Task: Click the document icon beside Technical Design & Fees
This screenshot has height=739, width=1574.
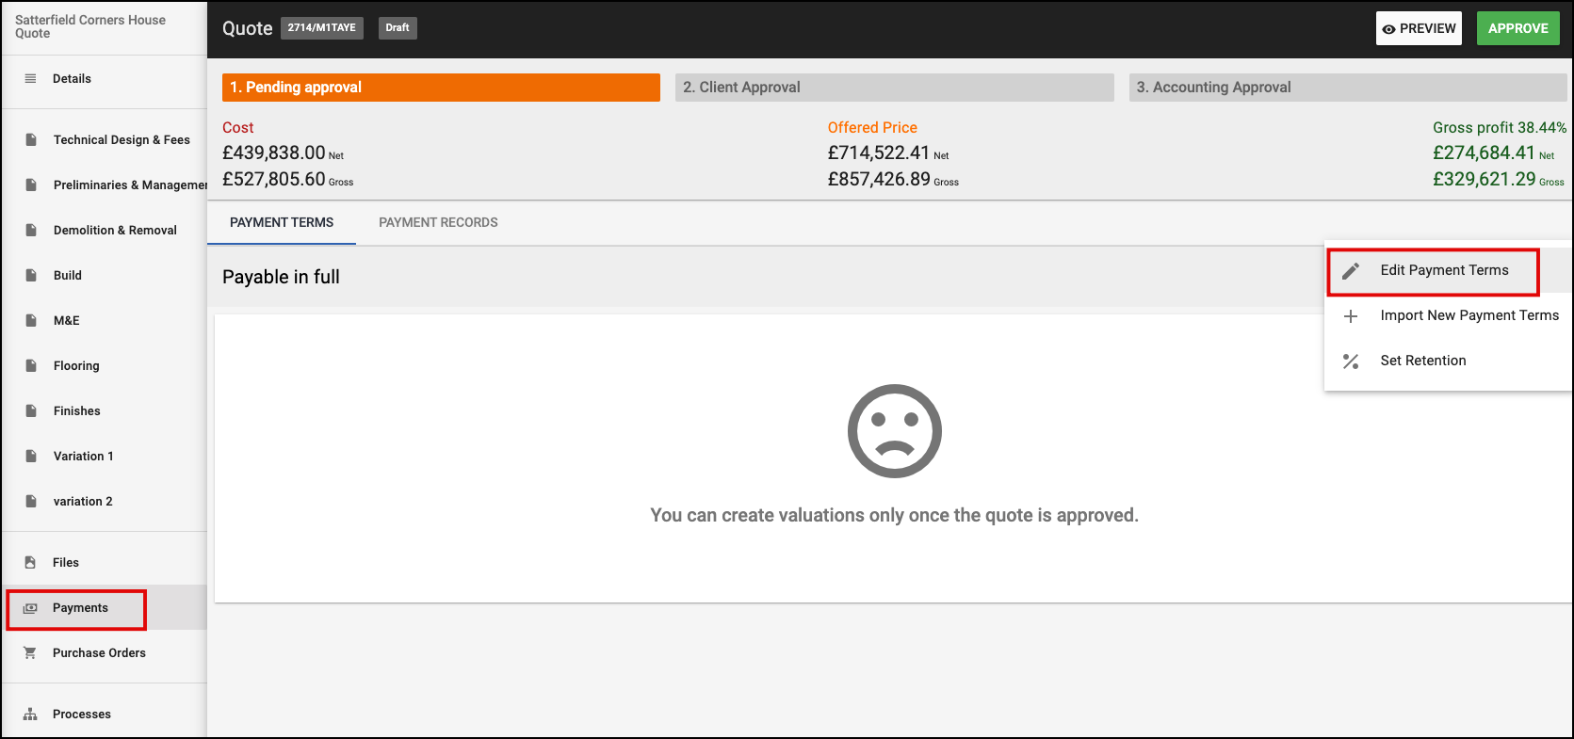Action: [x=31, y=140]
